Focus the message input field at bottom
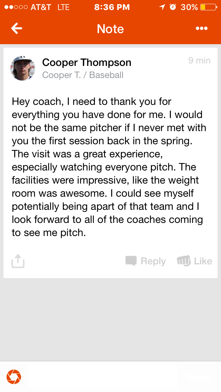This screenshot has width=221, height=392. (102, 377)
